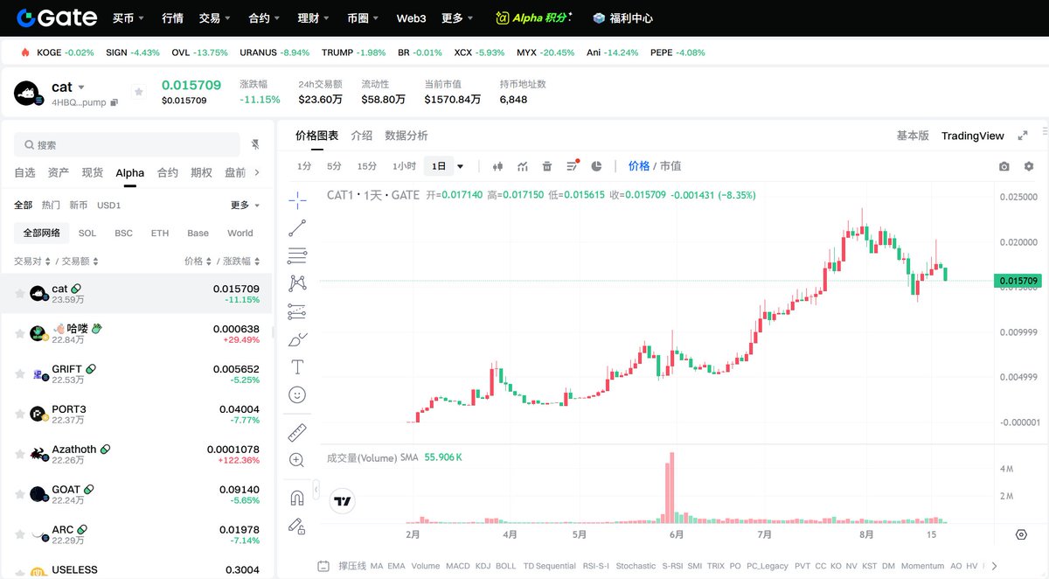Viewport: 1049px width, 579px height.
Task: Click the TradingView logo on chart
Action: click(x=343, y=501)
